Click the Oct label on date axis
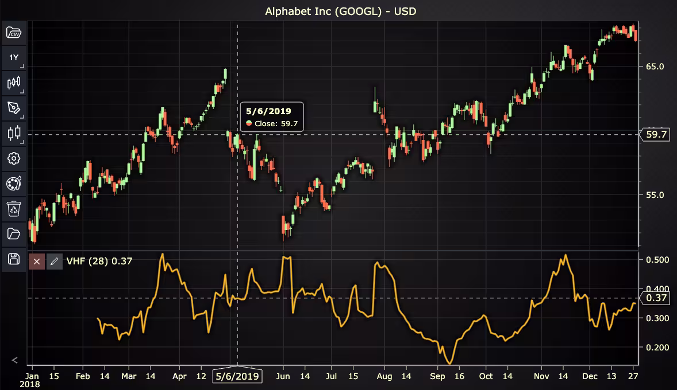This screenshot has height=390, width=677. (x=486, y=376)
